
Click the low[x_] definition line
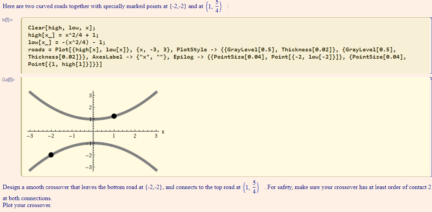(66, 43)
